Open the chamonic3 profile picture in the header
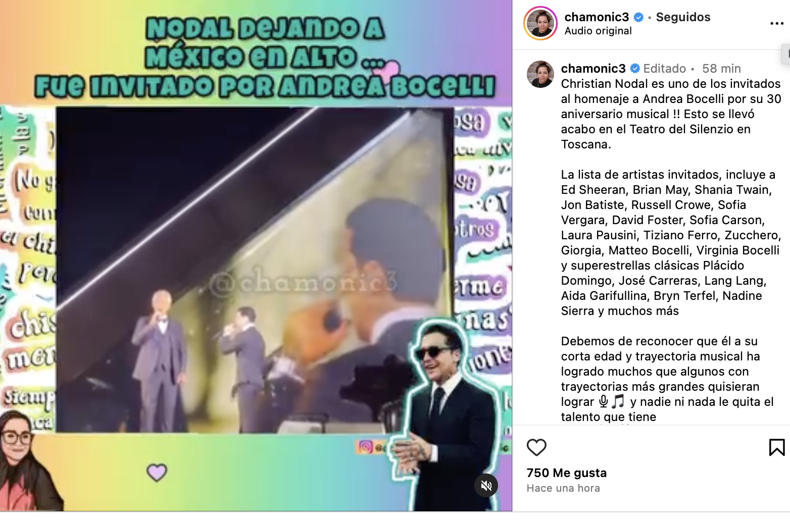 point(540,23)
